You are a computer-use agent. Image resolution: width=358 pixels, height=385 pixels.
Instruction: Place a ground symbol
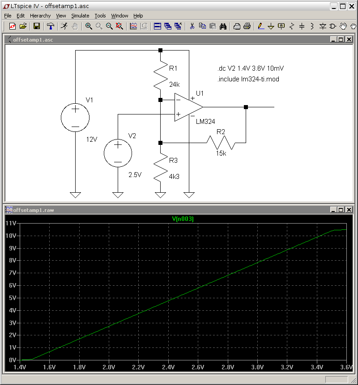point(271,26)
